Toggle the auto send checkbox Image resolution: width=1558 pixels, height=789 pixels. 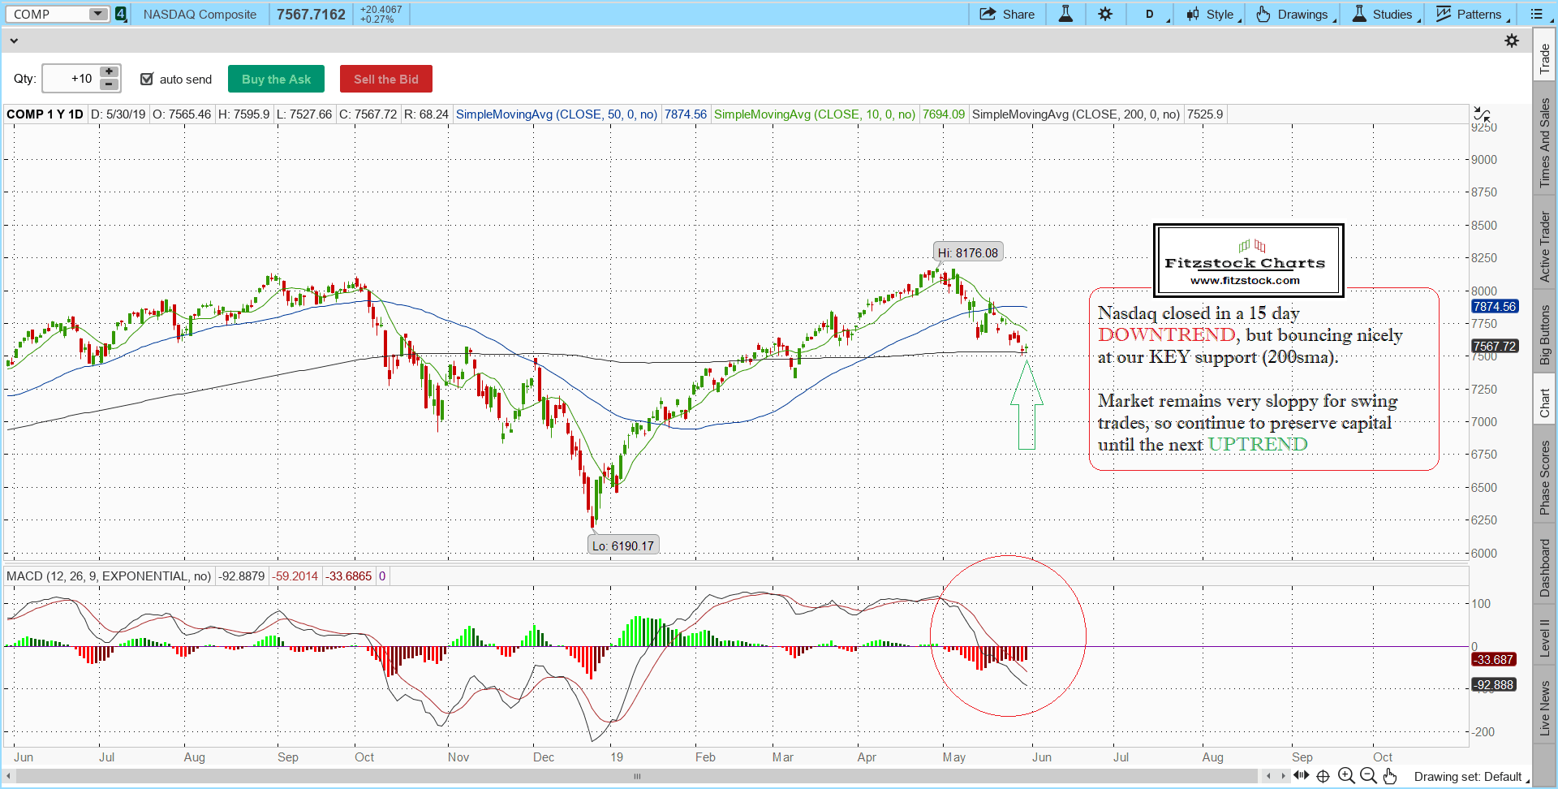(147, 79)
